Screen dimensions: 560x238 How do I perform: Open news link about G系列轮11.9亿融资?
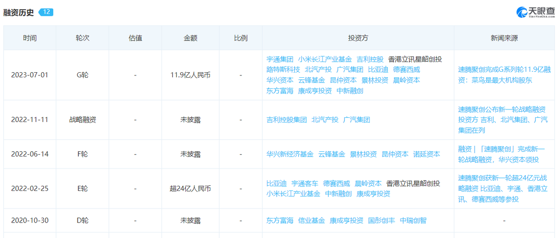504,75
